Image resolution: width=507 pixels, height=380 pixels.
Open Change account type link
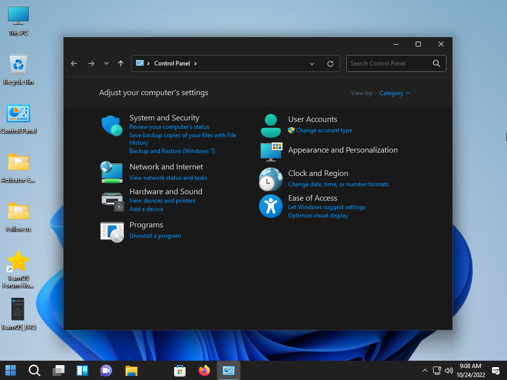[x=324, y=130]
